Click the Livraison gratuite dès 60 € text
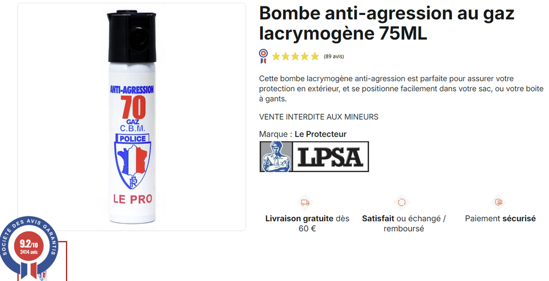The height and width of the screenshot is (281, 549). coord(307,224)
